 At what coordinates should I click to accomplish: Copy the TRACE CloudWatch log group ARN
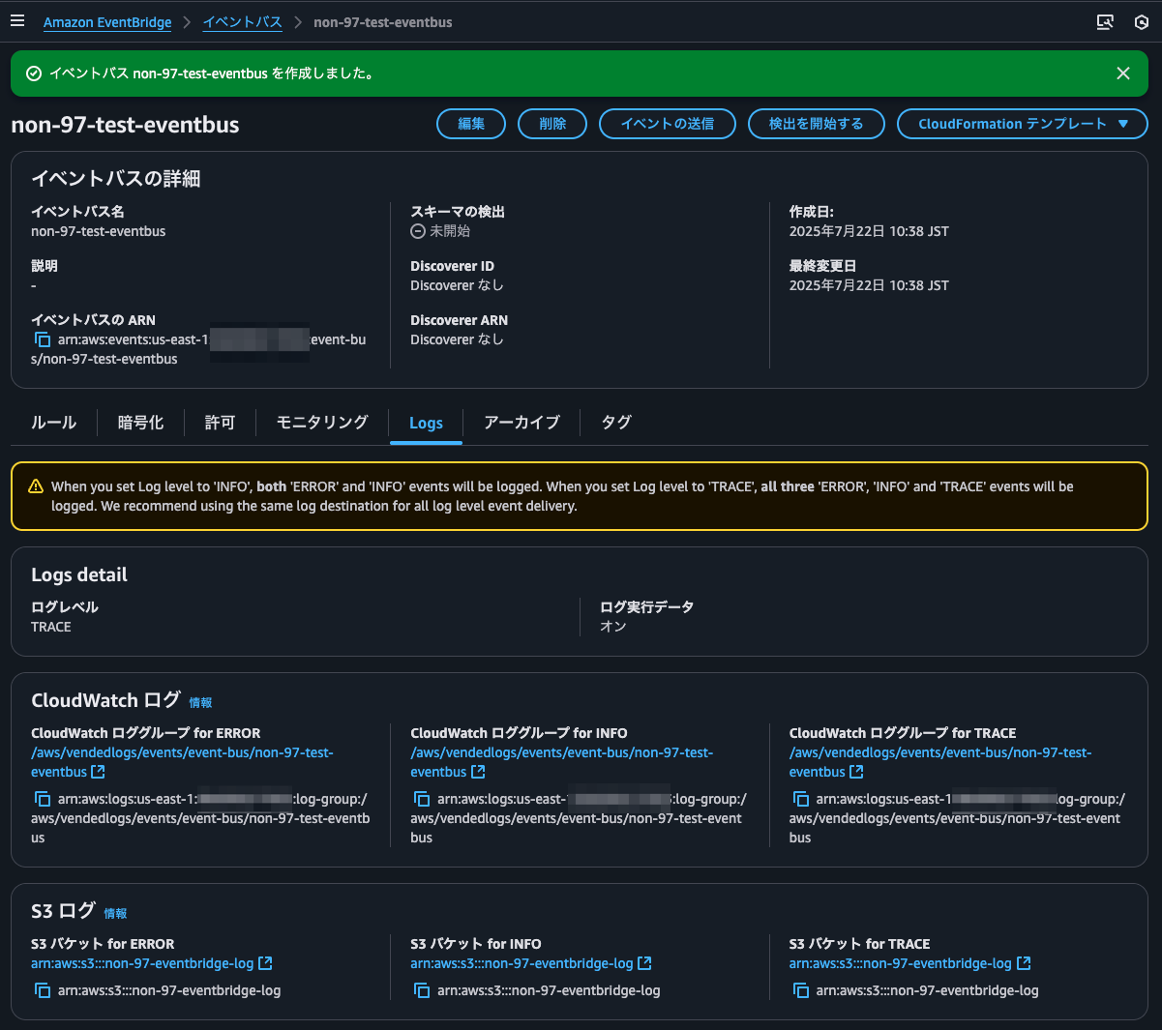coord(800,799)
